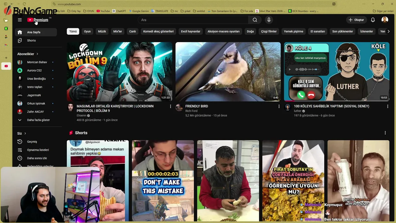Select the red YouTube tab in sidebar
The width and height of the screenshot is (396, 223).
coord(6,66)
